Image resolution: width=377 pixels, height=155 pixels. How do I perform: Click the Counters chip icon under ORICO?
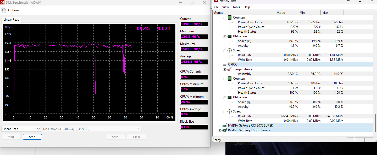(230, 79)
